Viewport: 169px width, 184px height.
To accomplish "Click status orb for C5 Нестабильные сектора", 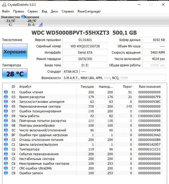I will click(x=6, y=159).
